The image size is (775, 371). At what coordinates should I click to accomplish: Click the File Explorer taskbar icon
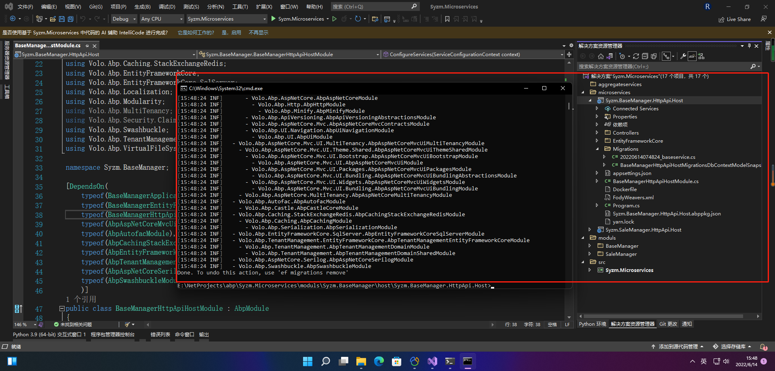pos(361,361)
